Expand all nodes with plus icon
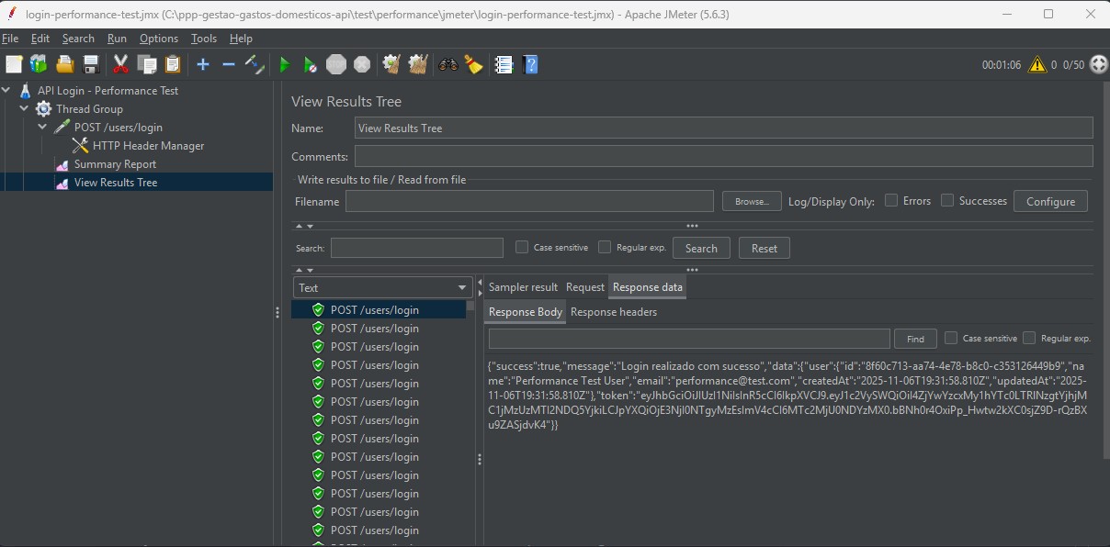 [x=203, y=64]
